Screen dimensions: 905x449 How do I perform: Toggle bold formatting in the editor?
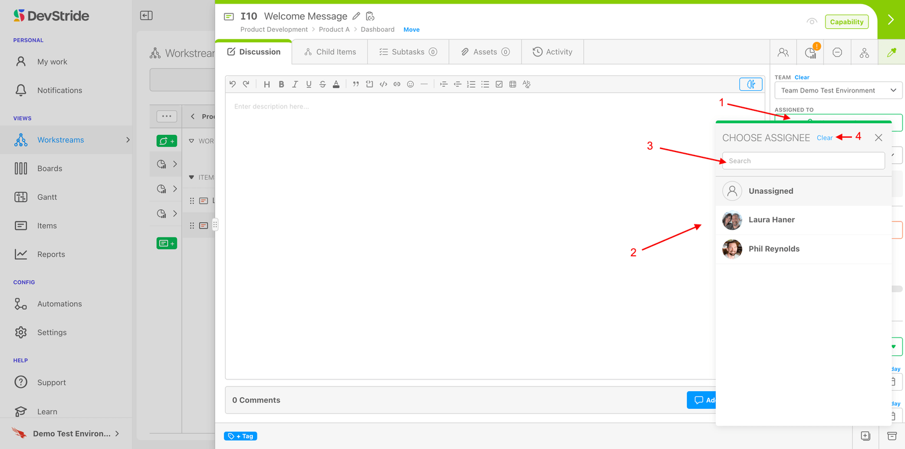pyautogui.click(x=281, y=84)
